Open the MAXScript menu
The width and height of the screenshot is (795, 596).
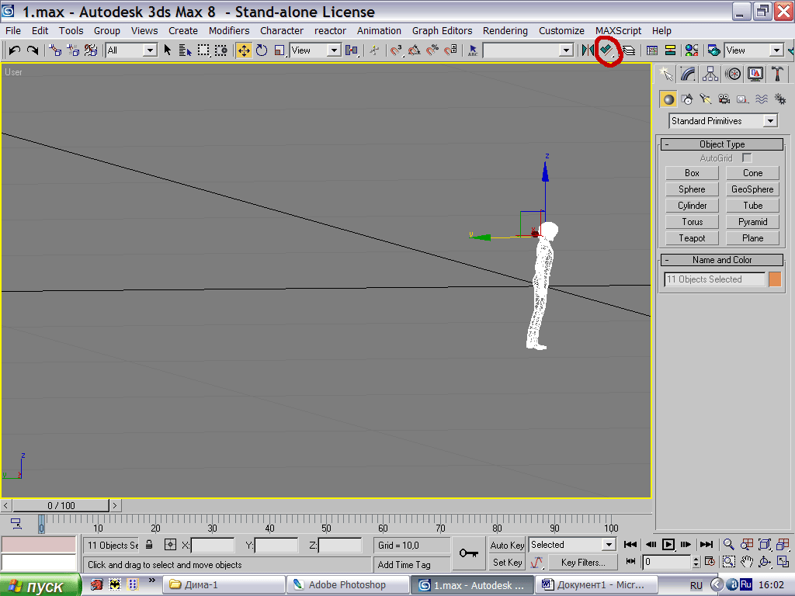coord(618,31)
